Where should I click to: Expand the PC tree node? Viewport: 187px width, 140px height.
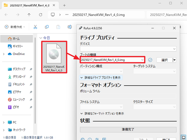(x=4, y=122)
